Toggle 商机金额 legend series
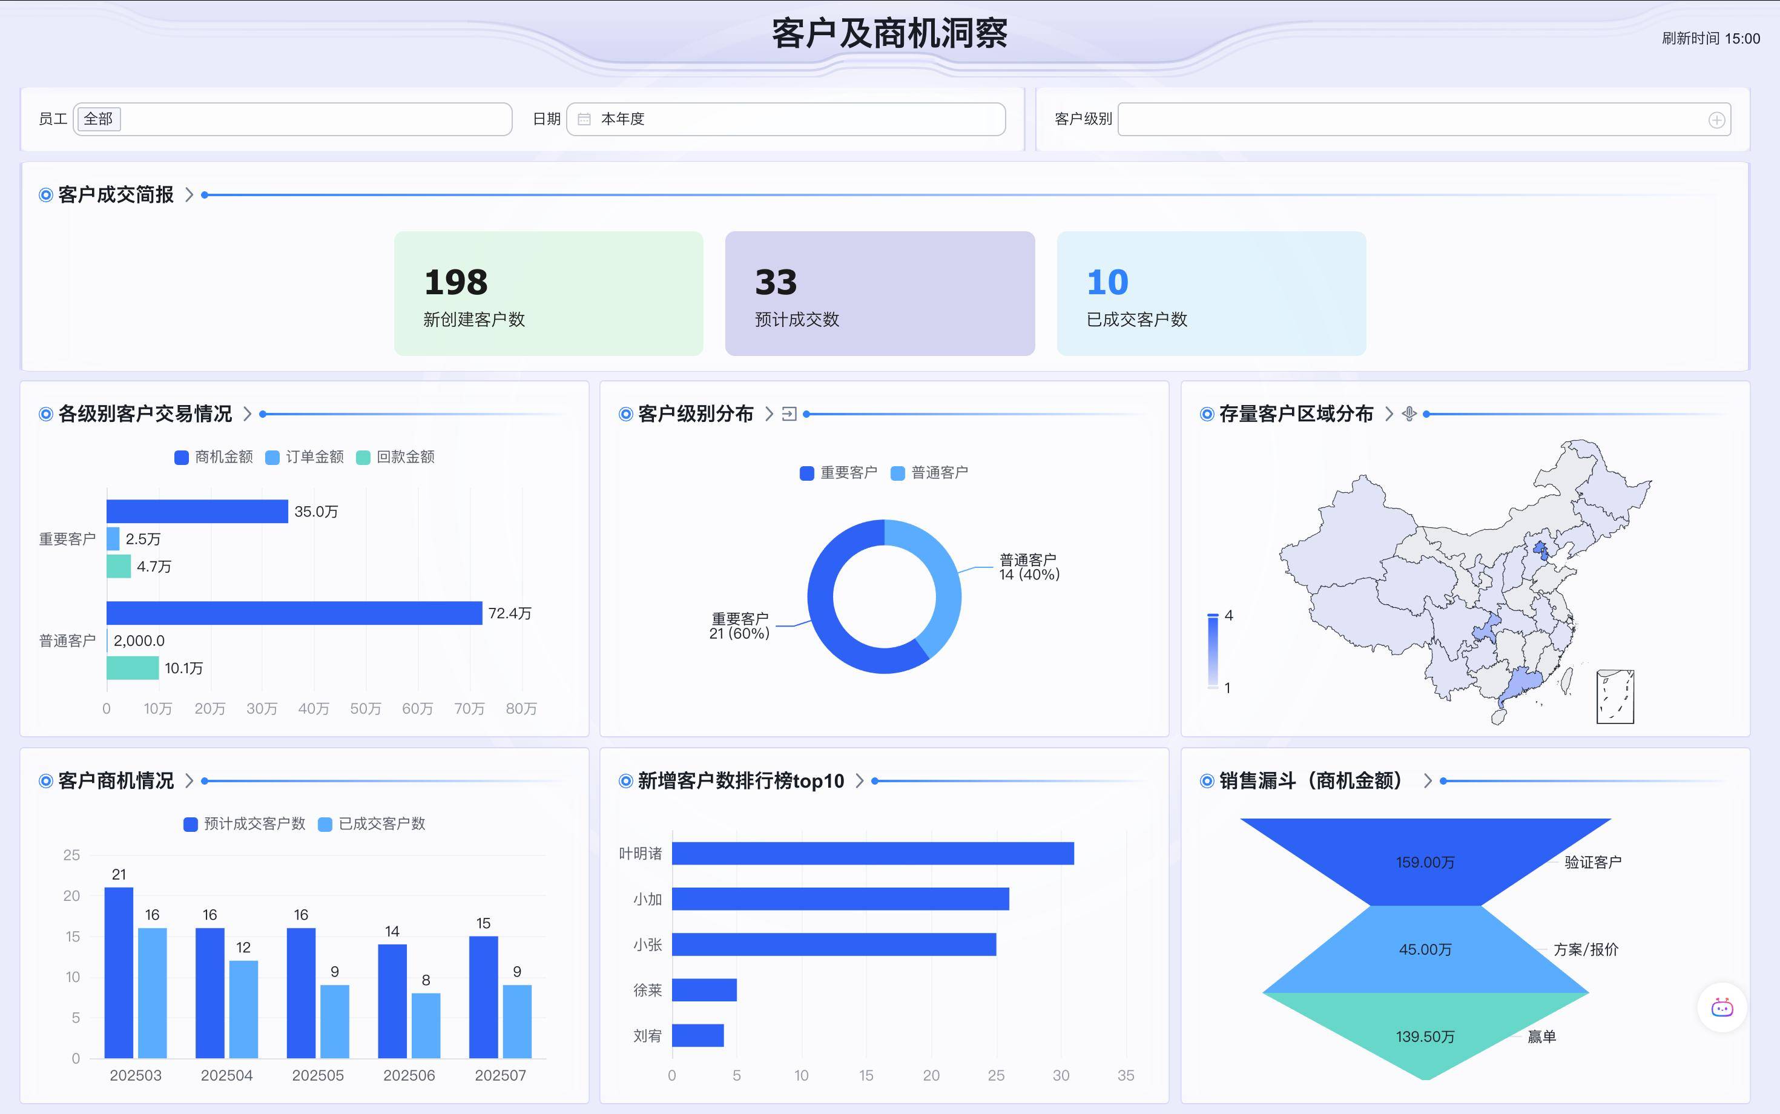This screenshot has height=1114, width=1780. [214, 458]
